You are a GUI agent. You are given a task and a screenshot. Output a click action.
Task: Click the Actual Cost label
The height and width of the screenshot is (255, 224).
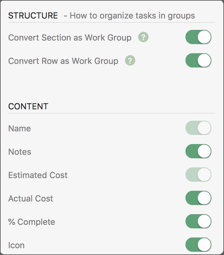(x=31, y=199)
